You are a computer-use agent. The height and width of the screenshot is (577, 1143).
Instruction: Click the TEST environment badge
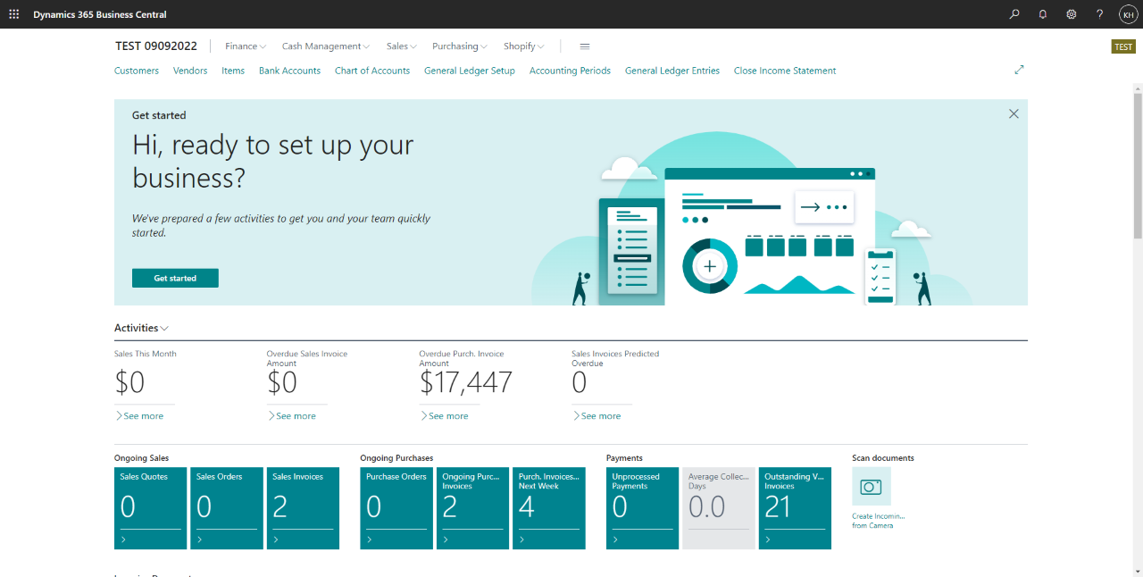[x=1123, y=46]
